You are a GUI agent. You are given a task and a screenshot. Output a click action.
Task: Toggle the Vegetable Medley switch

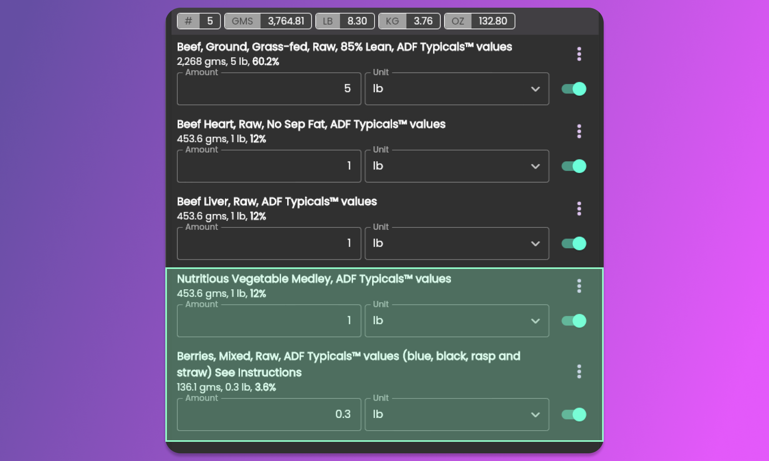point(574,321)
